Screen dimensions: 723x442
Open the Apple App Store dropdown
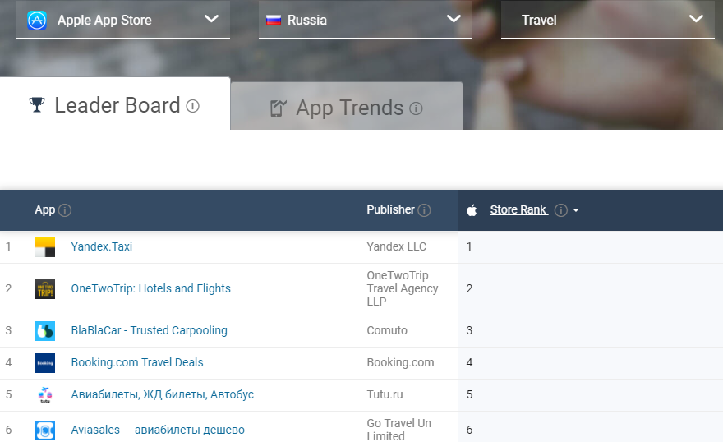(x=123, y=20)
